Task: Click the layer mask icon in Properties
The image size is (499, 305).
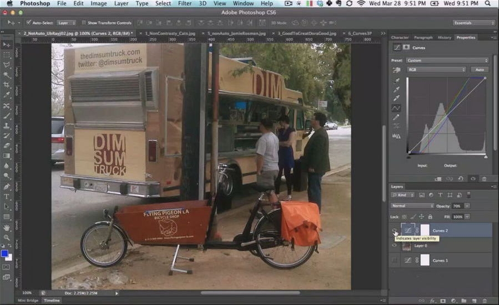Action: [406, 47]
